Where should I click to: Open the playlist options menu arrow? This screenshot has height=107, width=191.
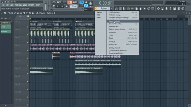2,13
